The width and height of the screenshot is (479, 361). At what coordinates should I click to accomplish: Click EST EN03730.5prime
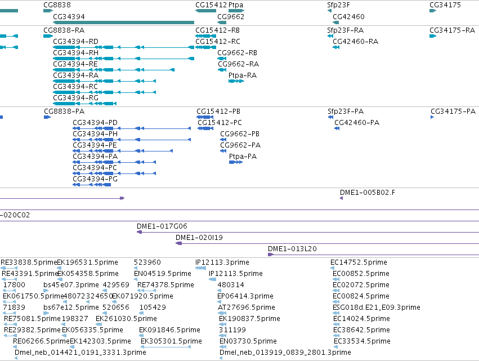(x=248, y=341)
